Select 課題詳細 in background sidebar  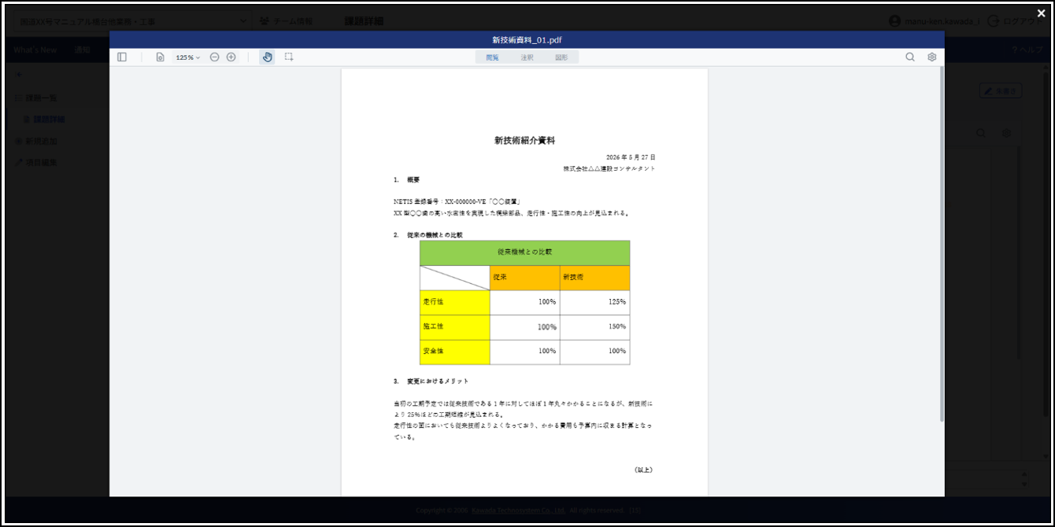[x=44, y=120]
